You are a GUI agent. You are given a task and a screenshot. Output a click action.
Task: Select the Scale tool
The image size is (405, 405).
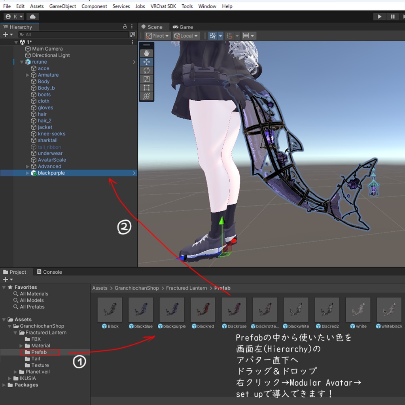(x=146, y=79)
